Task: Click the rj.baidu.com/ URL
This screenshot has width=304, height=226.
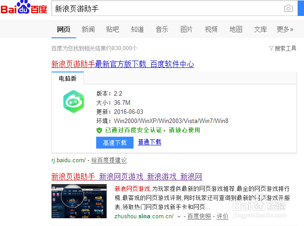Action: [68, 160]
